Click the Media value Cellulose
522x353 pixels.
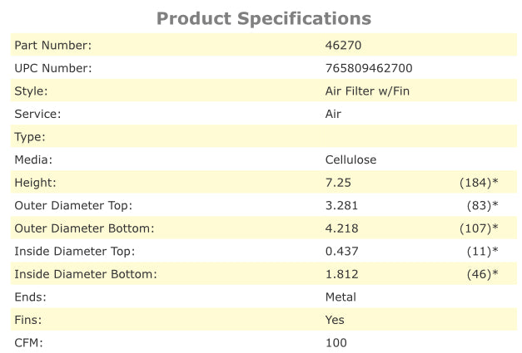point(353,159)
